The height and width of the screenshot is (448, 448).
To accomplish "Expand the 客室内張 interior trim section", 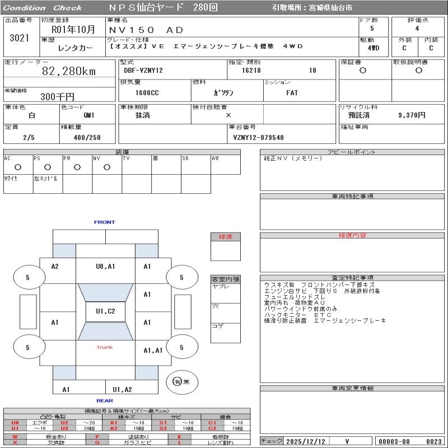I will click(225, 279).
